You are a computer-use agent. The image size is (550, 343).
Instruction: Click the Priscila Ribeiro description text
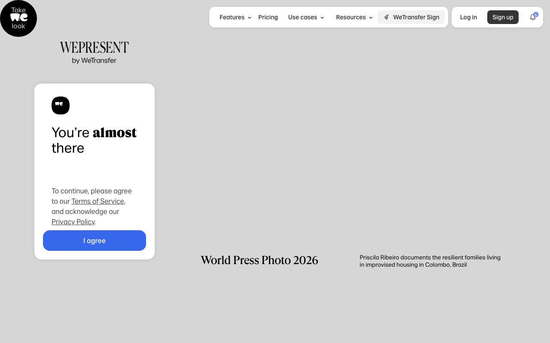click(430, 261)
